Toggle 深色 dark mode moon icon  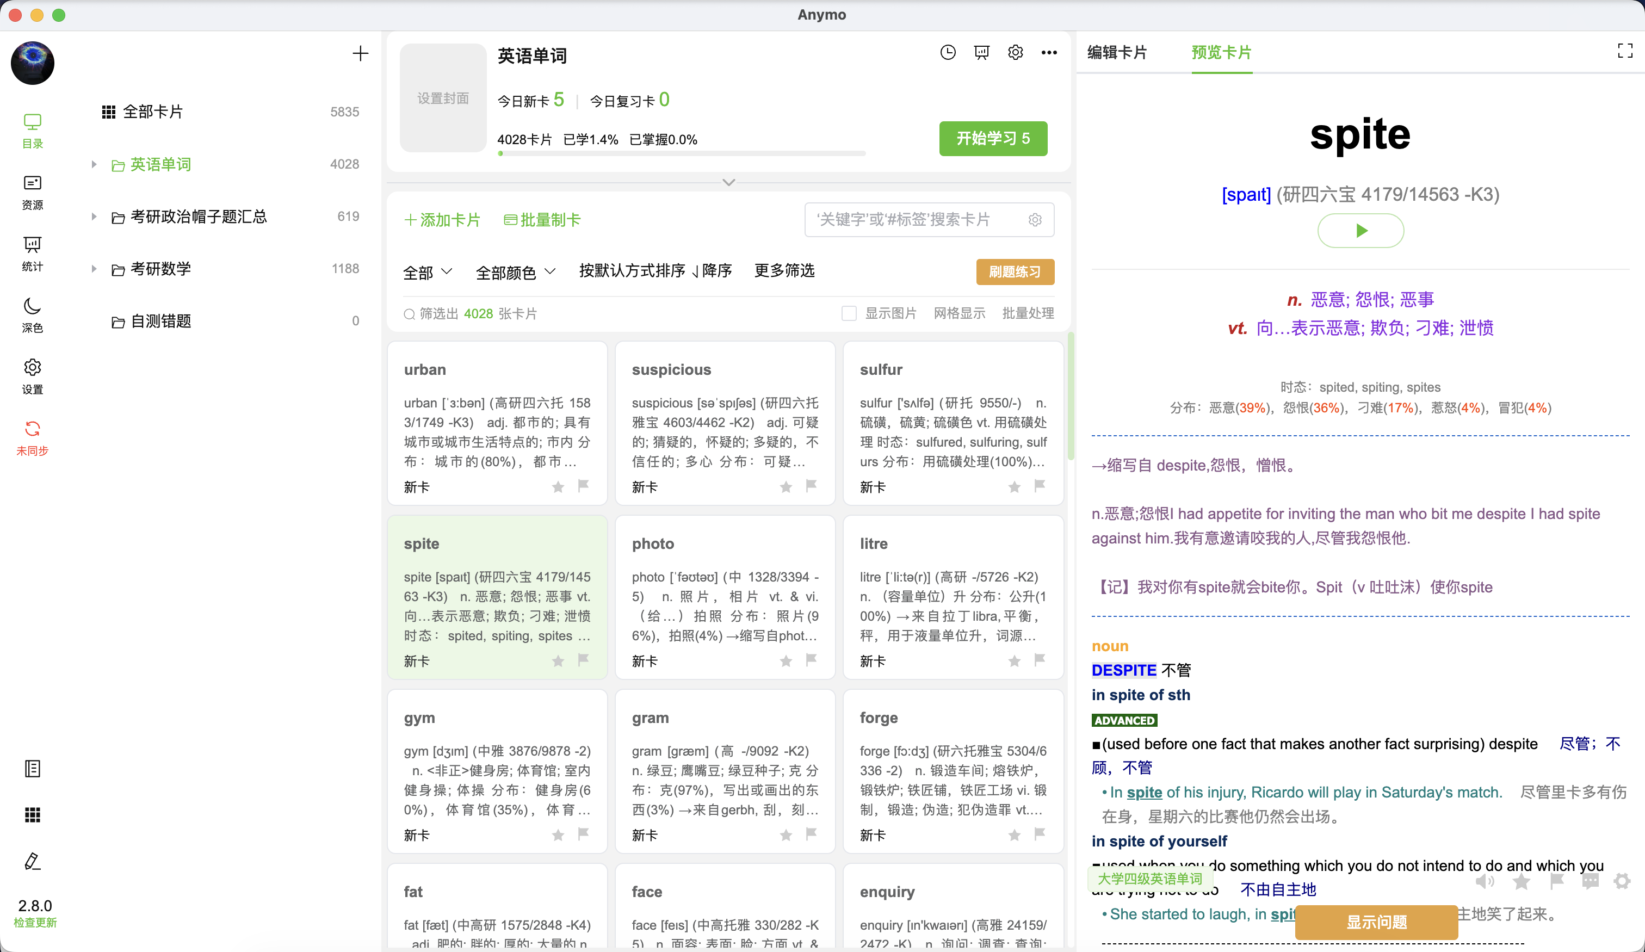tap(32, 315)
